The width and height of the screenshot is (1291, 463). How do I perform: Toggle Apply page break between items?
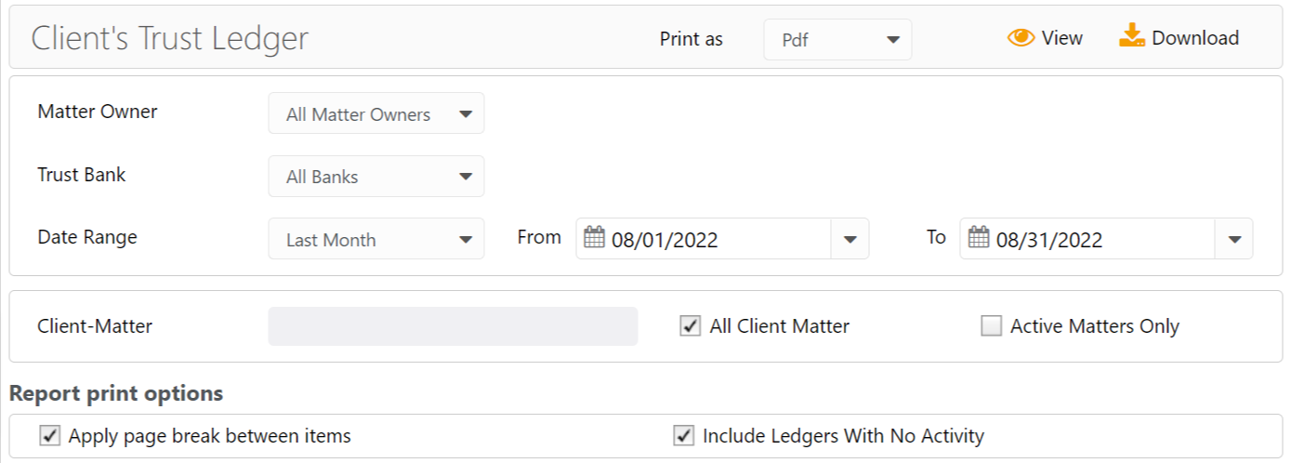49,435
